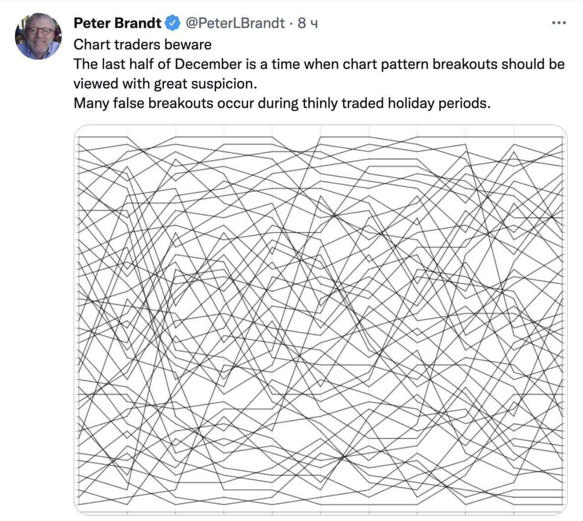Open the tangled line chart image
Image resolution: width=583 pixels, height=521 pixels.
pyautogui.click(x=320, y=319)
